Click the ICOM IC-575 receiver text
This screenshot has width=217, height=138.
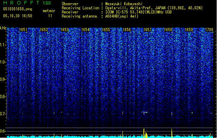tap(138, 12)
